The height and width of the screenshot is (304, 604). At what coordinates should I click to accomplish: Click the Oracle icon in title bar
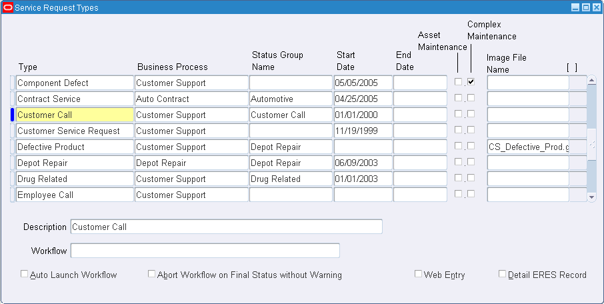7,7
